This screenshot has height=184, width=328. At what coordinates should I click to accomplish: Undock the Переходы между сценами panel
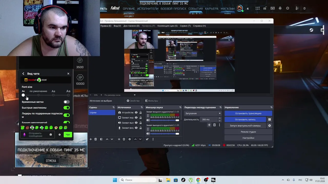pyautogui.click(x=220, y=107)
